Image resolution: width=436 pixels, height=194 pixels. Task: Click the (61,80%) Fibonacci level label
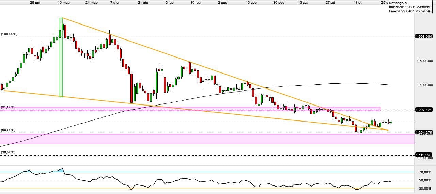8,107
